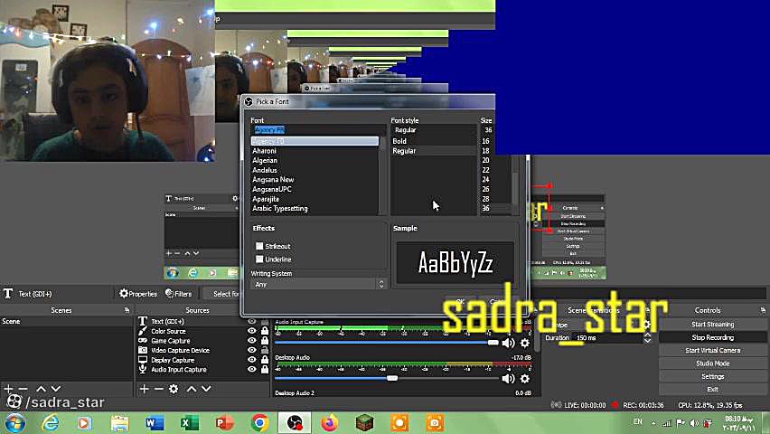The image size is (770, 434).
Task: Open Firefox from the taskbar
Action: pyautogui.click(x=330, y=423)
